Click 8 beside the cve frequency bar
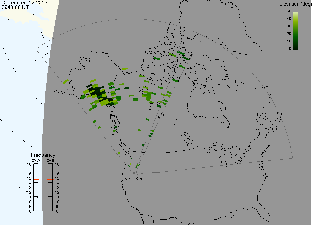 point(57,211)
